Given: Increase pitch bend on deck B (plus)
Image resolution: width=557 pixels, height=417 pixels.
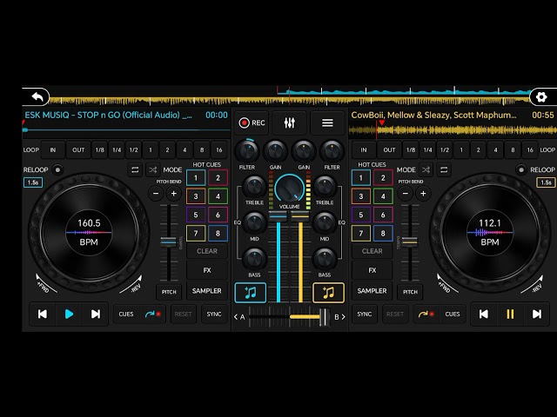Looking at the screenshot, I should click(423, 194).
